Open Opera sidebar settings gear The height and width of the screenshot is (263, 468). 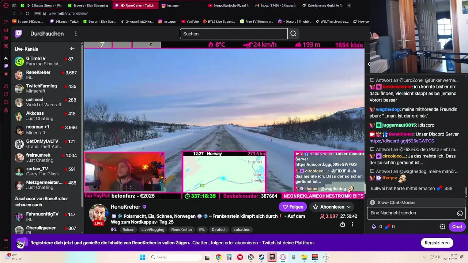6,110
